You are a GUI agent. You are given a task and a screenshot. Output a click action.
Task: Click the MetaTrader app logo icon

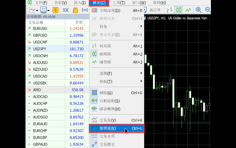coord(30,3)
